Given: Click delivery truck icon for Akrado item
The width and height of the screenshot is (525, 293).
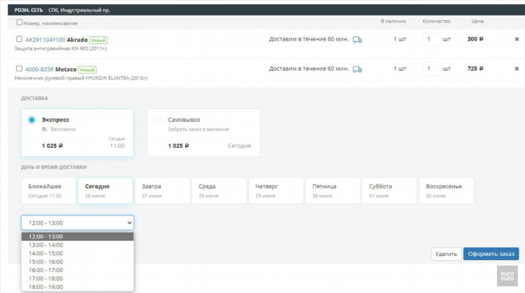Looking at the screenshot, I should tap(357, 40).
